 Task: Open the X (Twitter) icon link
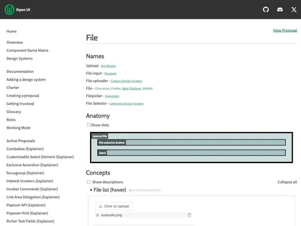[x=294, y=9]
